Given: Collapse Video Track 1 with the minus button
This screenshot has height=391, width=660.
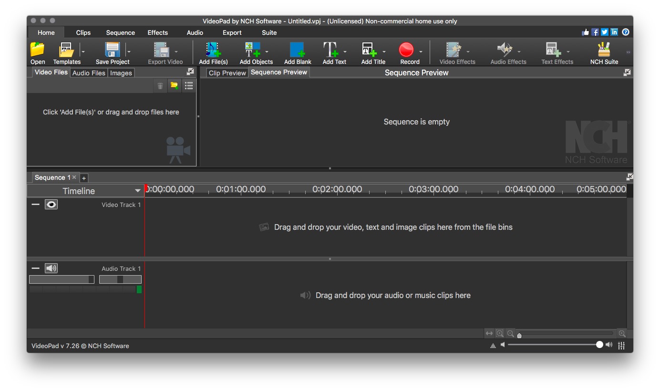Looking at the screenshot, I should point(35,205).
